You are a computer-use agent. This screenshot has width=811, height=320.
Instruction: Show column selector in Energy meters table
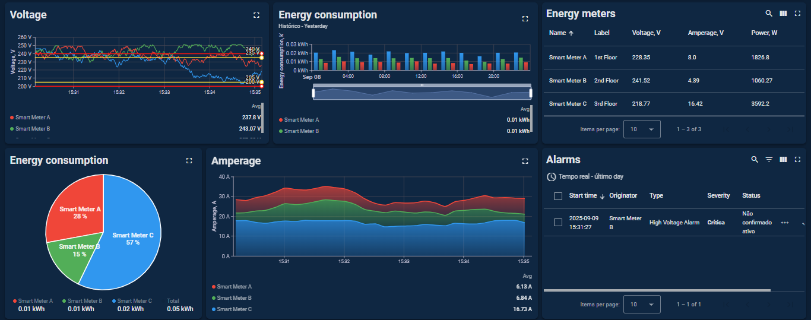[783, 13]
